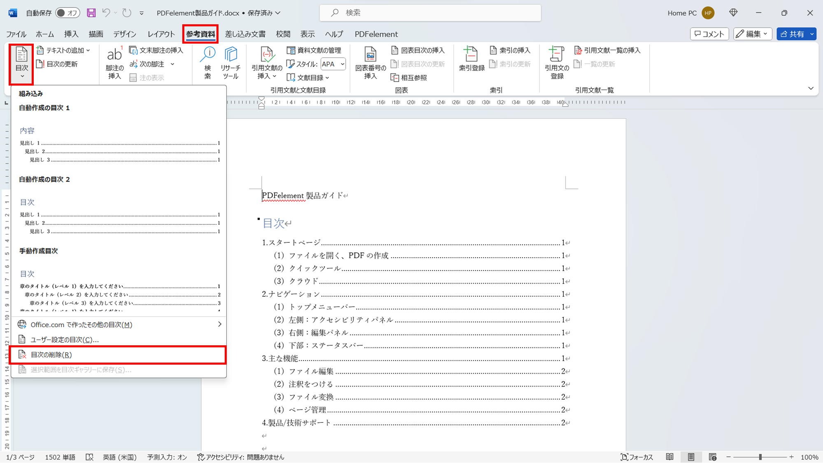Open the 編集 editing mode dropdown
Screen dimensions: 823x463
[752, 34]
